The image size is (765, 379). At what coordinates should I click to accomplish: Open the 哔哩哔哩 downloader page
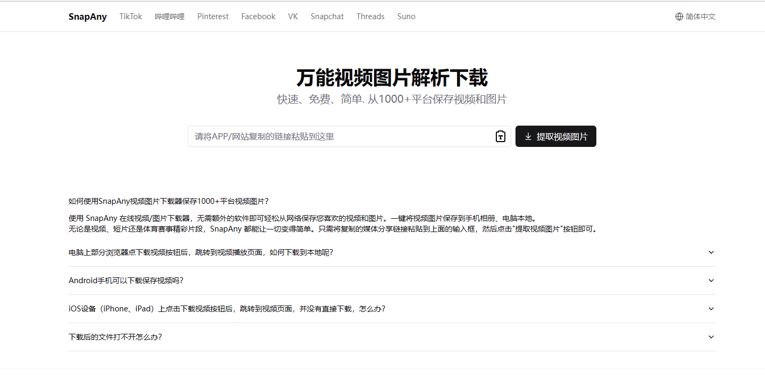point(170,17)
